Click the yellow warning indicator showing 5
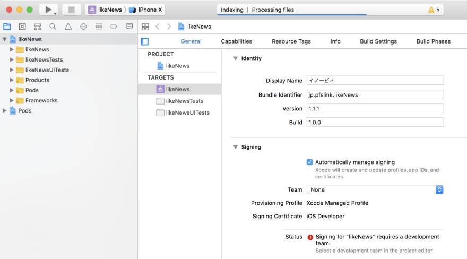This screenshot has width=467, height=259. coord(434,10)
